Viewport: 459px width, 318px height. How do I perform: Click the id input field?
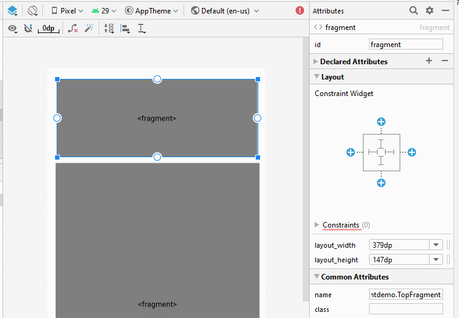click(406, 45)
